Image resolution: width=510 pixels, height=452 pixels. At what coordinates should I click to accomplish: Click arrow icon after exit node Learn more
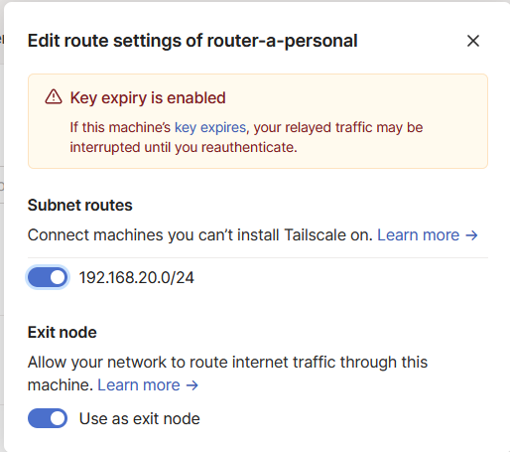(x=191, y=385)
